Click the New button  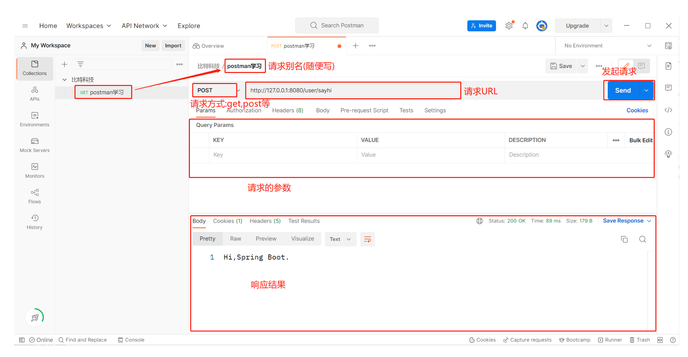pos(150,45)
